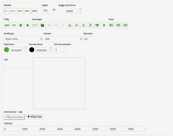173x136 pixels.
Task: Add an image element
Action: 14,25
